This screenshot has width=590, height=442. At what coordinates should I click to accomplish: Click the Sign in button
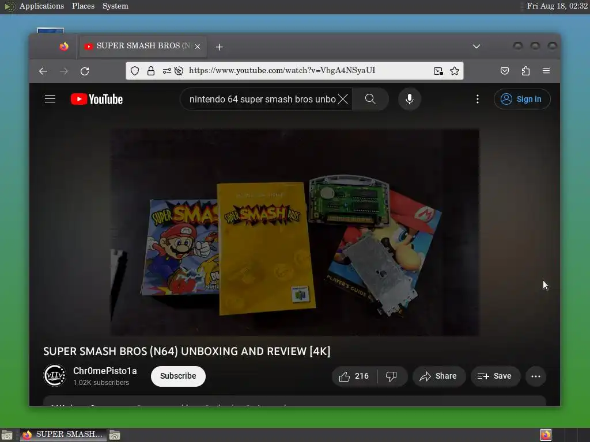[522, 99]
